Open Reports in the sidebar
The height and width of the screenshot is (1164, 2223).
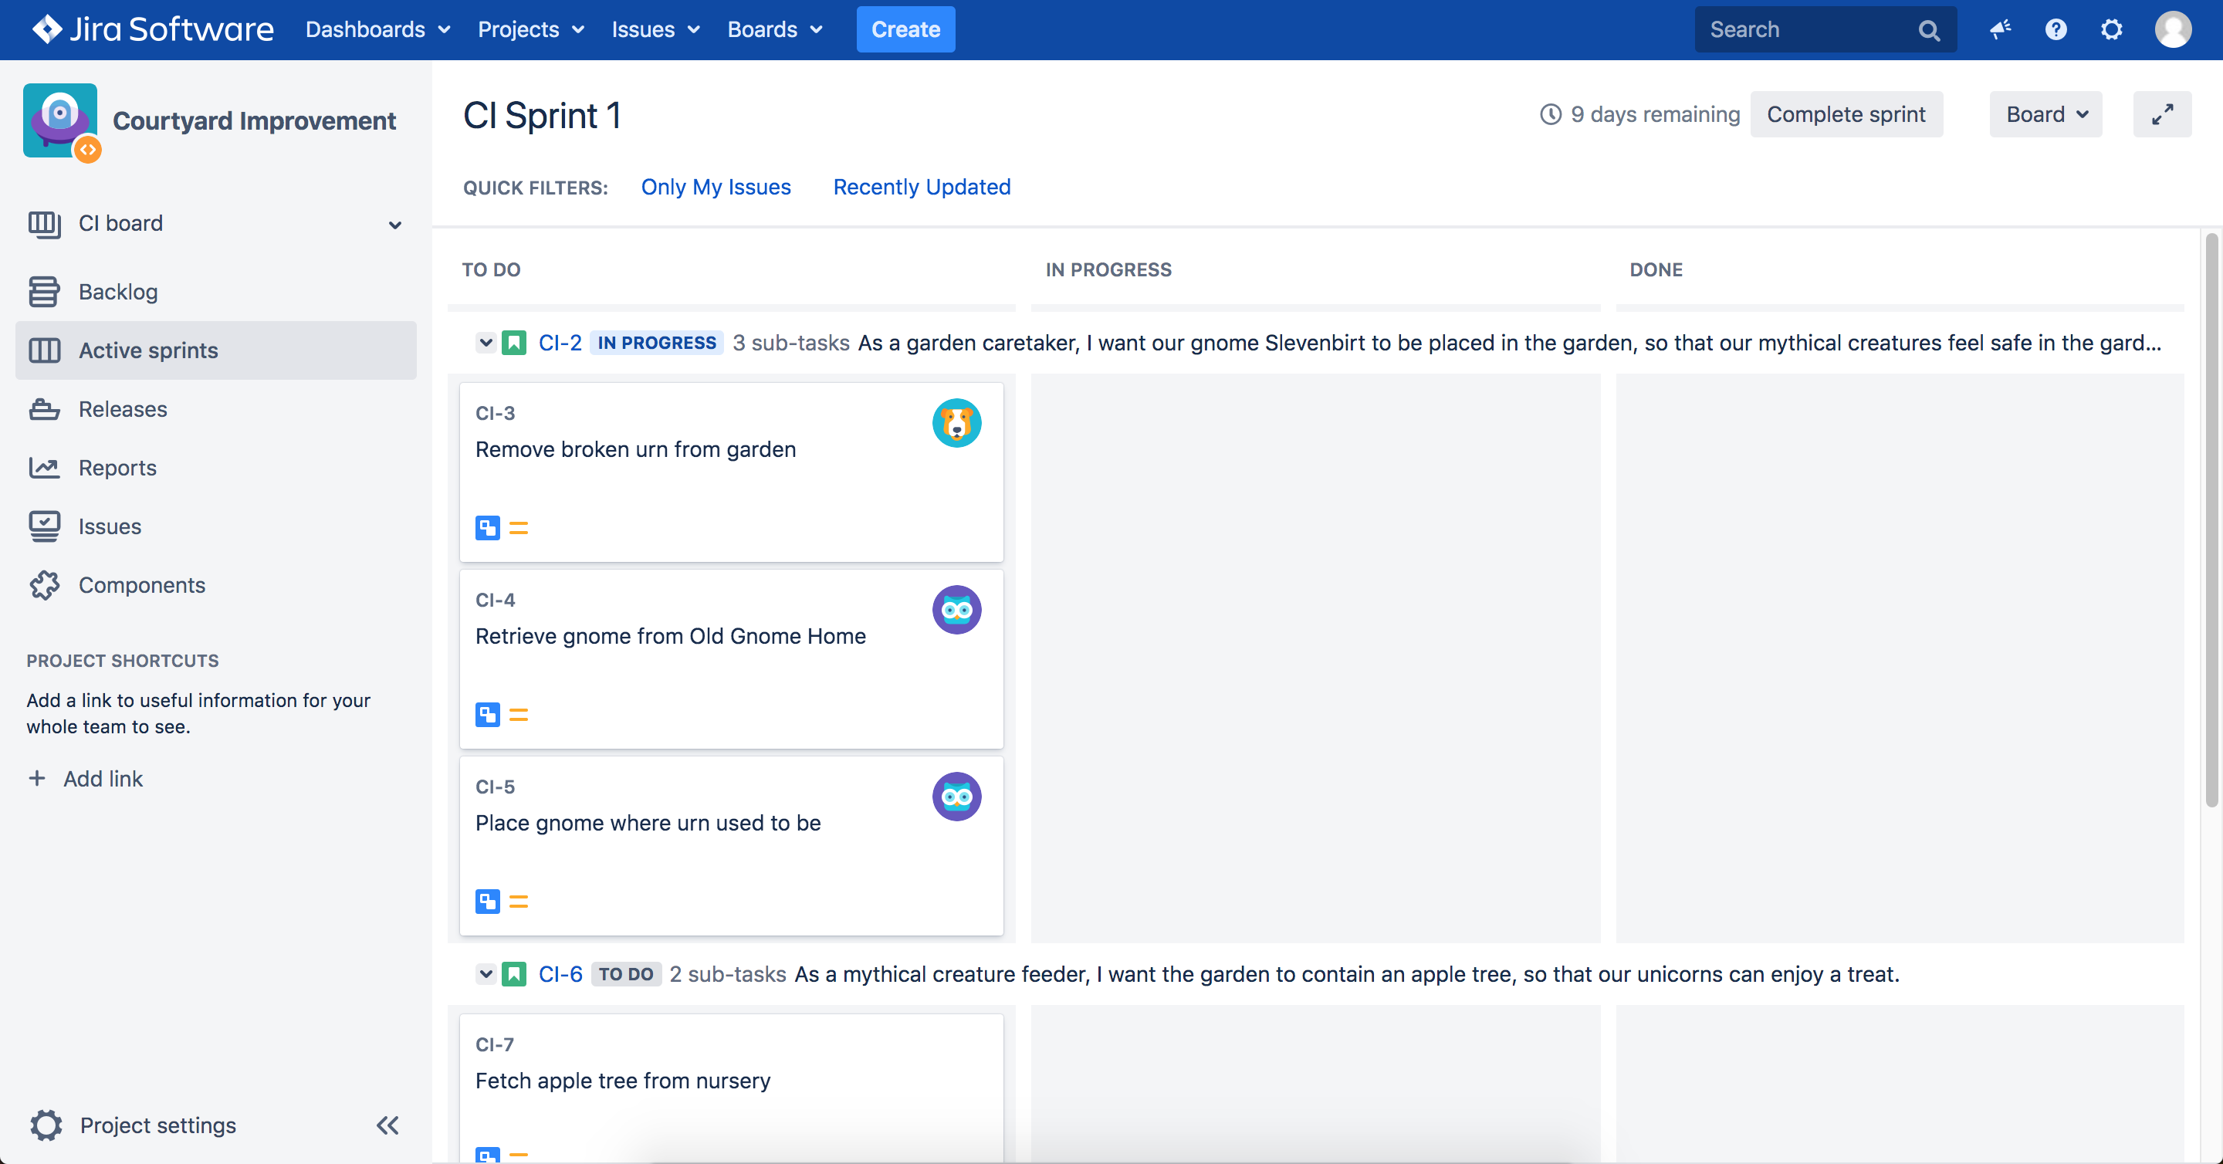pyautogui.click(x=216, y=468)
